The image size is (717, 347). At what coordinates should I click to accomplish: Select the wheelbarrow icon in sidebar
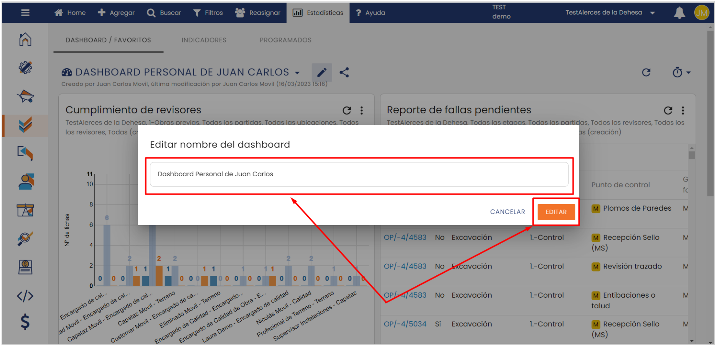click(25, 96)
